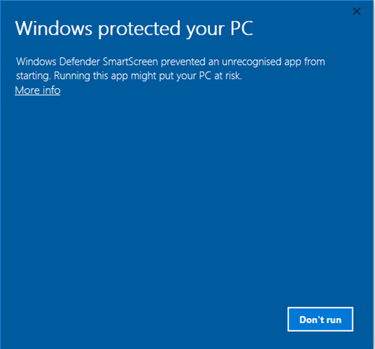Image resolution: width=375 pixels, height=349 pixels.
Task: Follow the More info hyperlink below warning
Action: pyautogui.click(x=37, y=91)
